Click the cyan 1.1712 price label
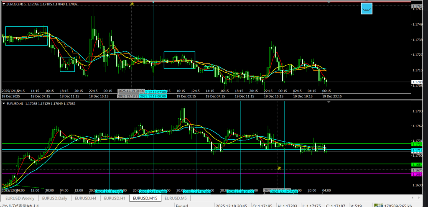Viewport: 428px width, 207px height. pos(417,150)
